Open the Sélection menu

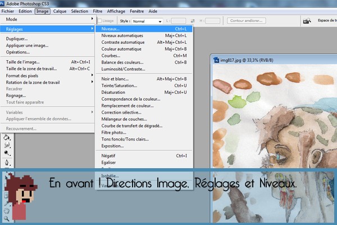point(80,11)
